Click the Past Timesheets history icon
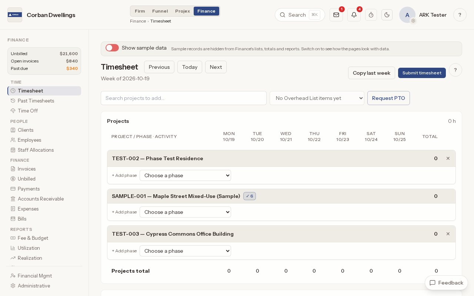Screen dimensions: 474x296 pos(13,101)
